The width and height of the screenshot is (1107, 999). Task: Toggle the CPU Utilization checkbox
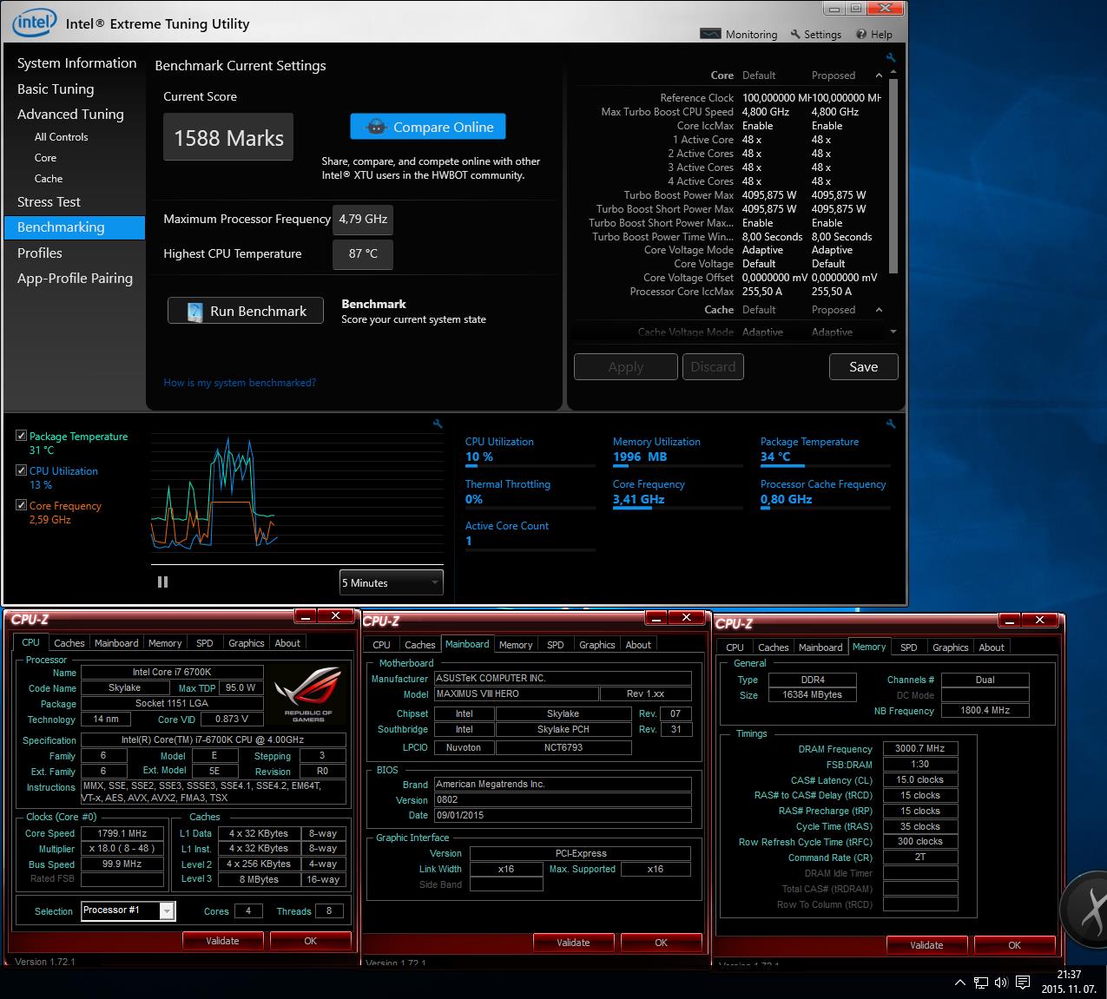pyautogui.click(x=21, y=470)
